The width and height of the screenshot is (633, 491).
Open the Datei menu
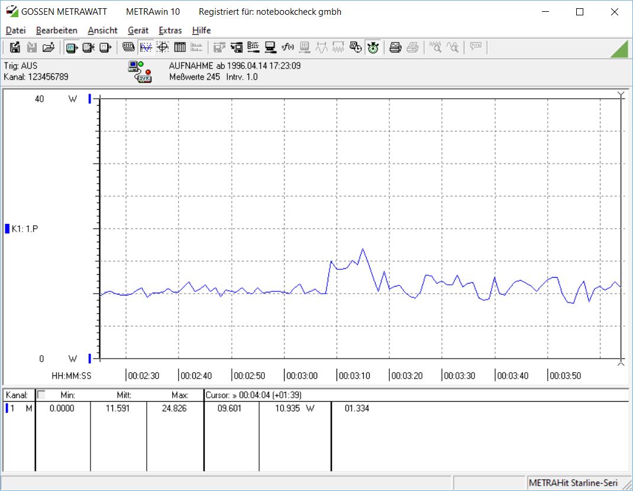(x=16, y=30)
